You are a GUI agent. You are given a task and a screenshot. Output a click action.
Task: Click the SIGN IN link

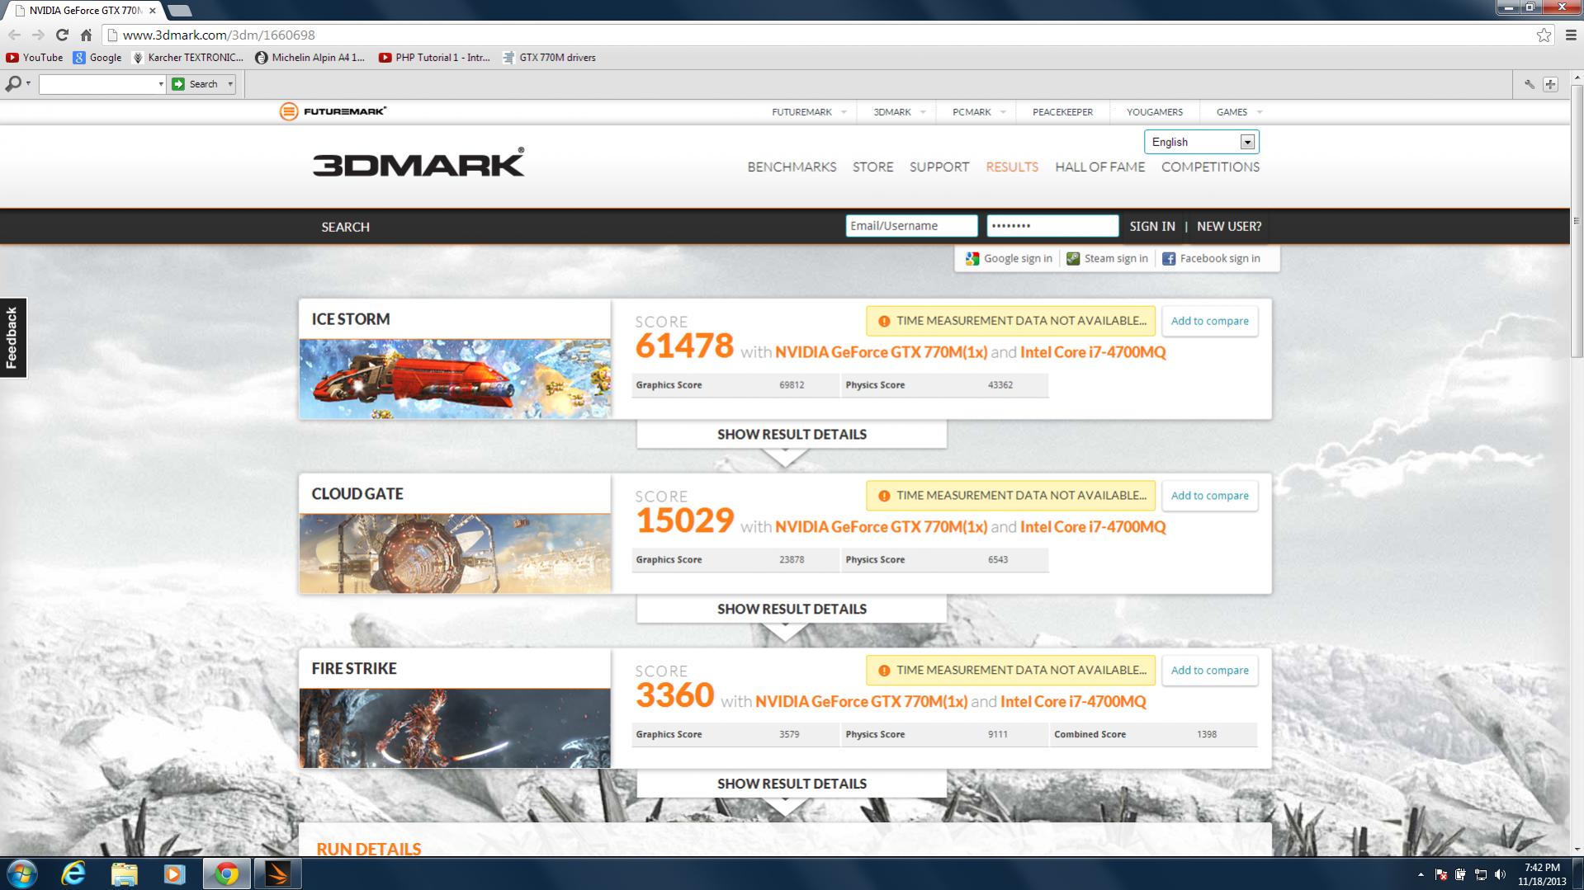coord(1151,226)
